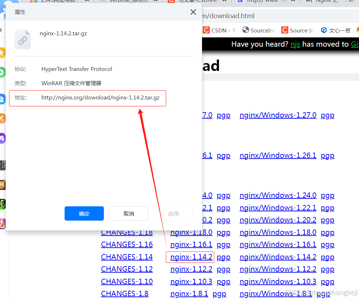Image resolution: width=359 pixels, height=299 pixels.
Task: Follow the njs link in the banner
Action: click(295, 44)
